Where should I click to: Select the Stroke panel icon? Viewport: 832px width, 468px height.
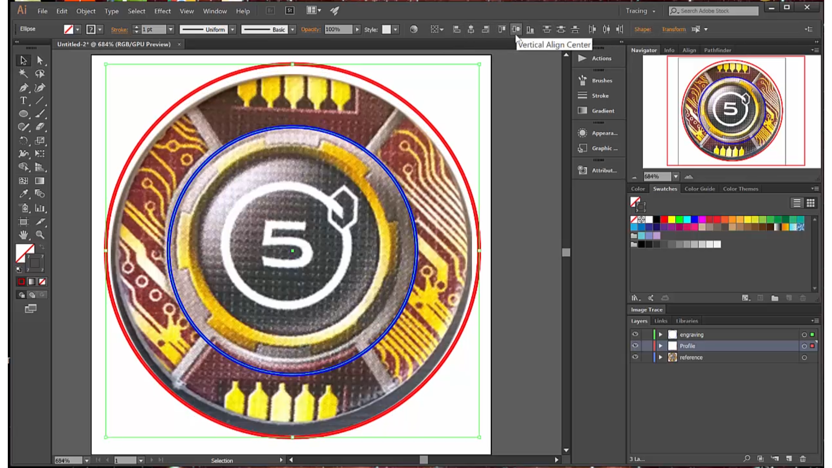tap(582, 95)
